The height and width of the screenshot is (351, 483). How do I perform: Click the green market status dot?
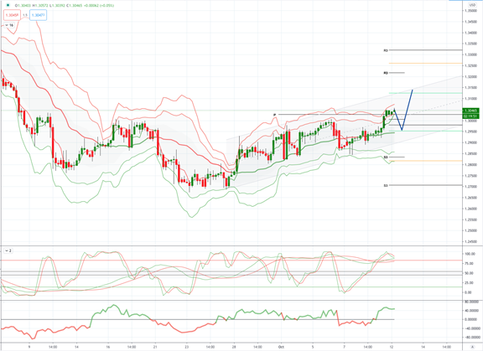[x=8, y=5]
